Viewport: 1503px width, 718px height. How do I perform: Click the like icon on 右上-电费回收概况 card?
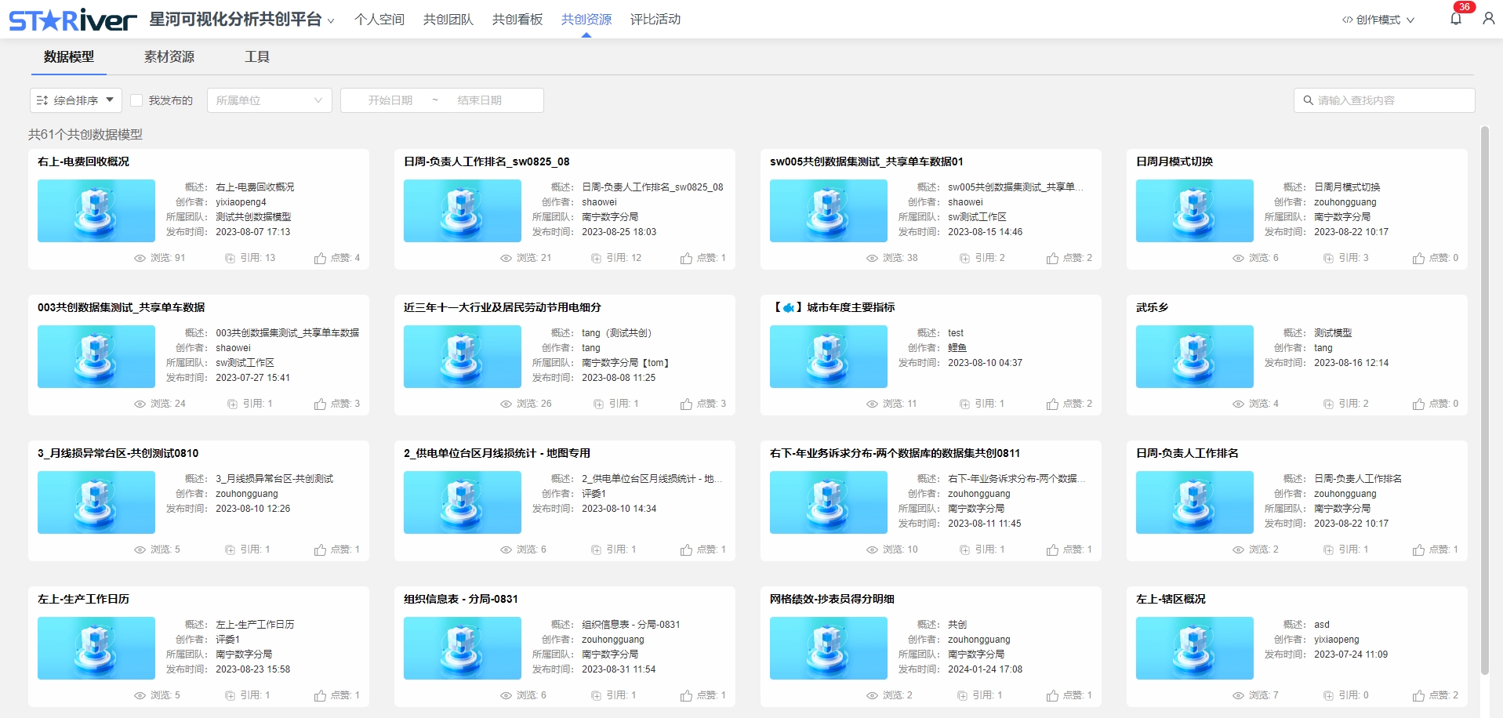point(320,259)
